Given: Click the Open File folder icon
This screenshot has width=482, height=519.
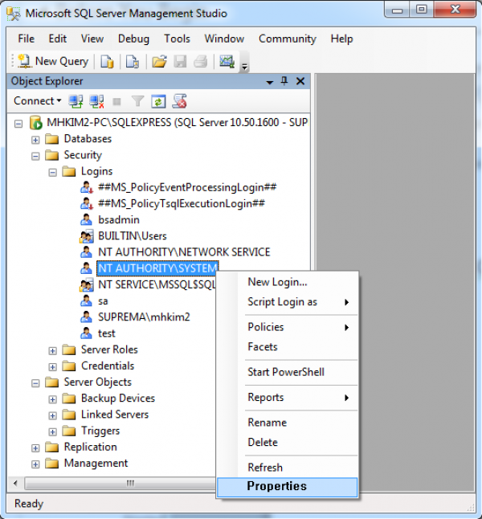Looking at the screenshot, I should [159, 61].
